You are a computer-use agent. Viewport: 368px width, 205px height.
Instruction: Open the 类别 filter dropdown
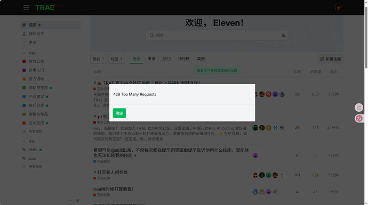(98, 59)
